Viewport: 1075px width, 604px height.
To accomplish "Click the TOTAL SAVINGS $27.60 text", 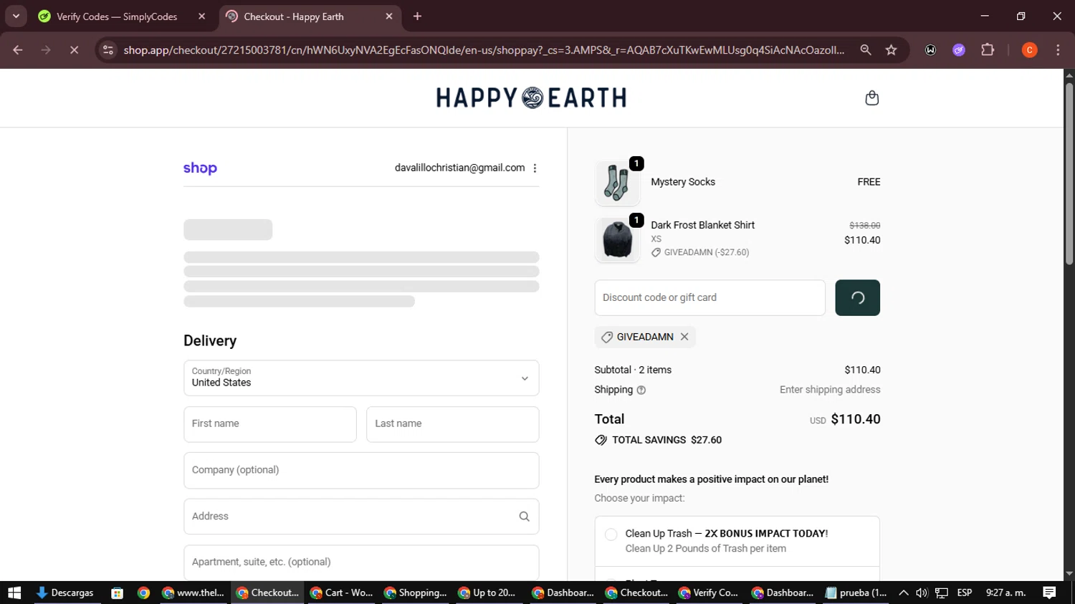I will point(666,440).
